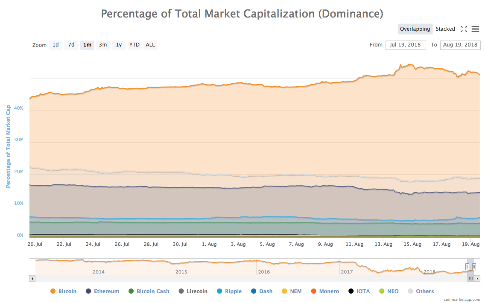The height and width of the screenshot is (303, 485).
Task: Expand the chart to fullscreen
Action: (464, 29)
